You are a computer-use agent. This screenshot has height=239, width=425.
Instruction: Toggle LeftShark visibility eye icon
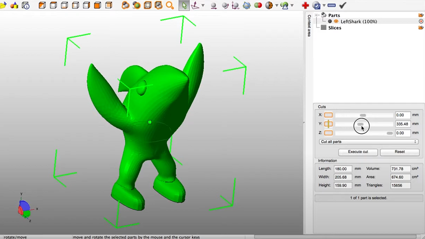click(336, 21)
